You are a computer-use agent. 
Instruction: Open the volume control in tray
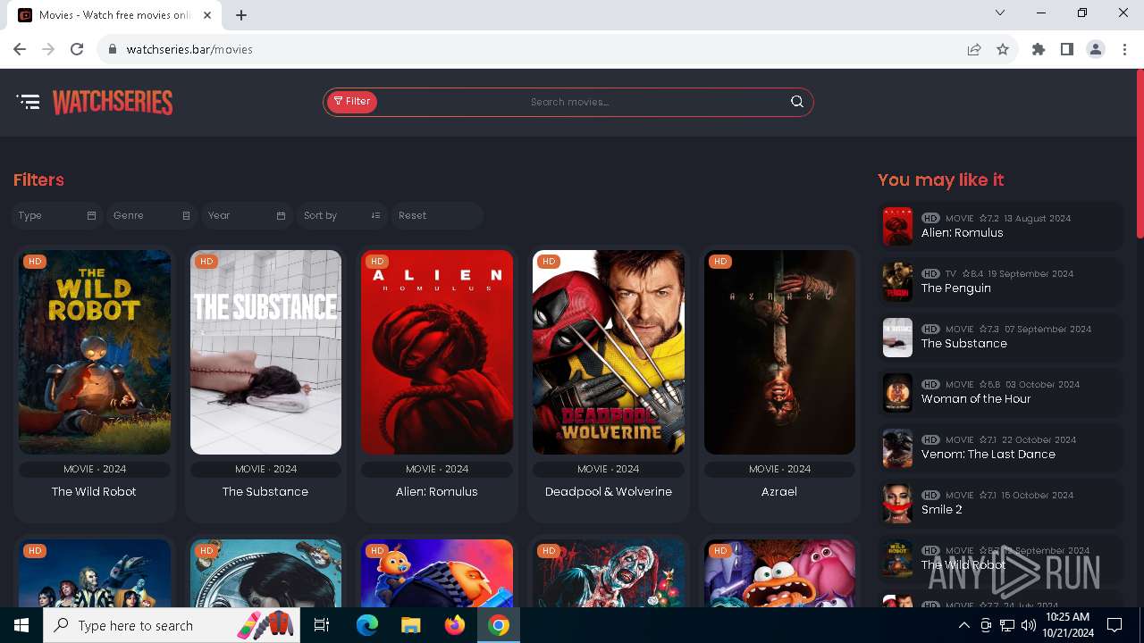click(1029, 625)
